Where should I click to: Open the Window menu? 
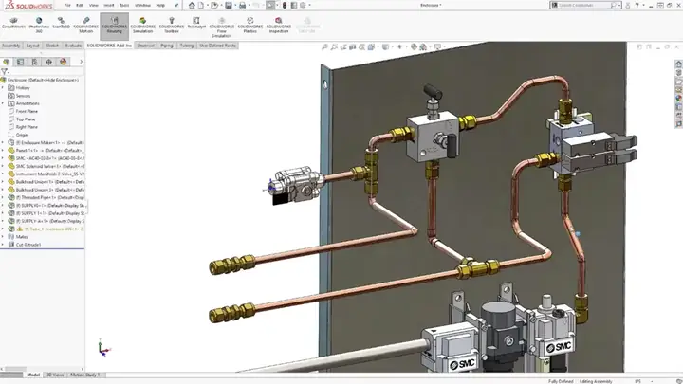pos(142,6)
